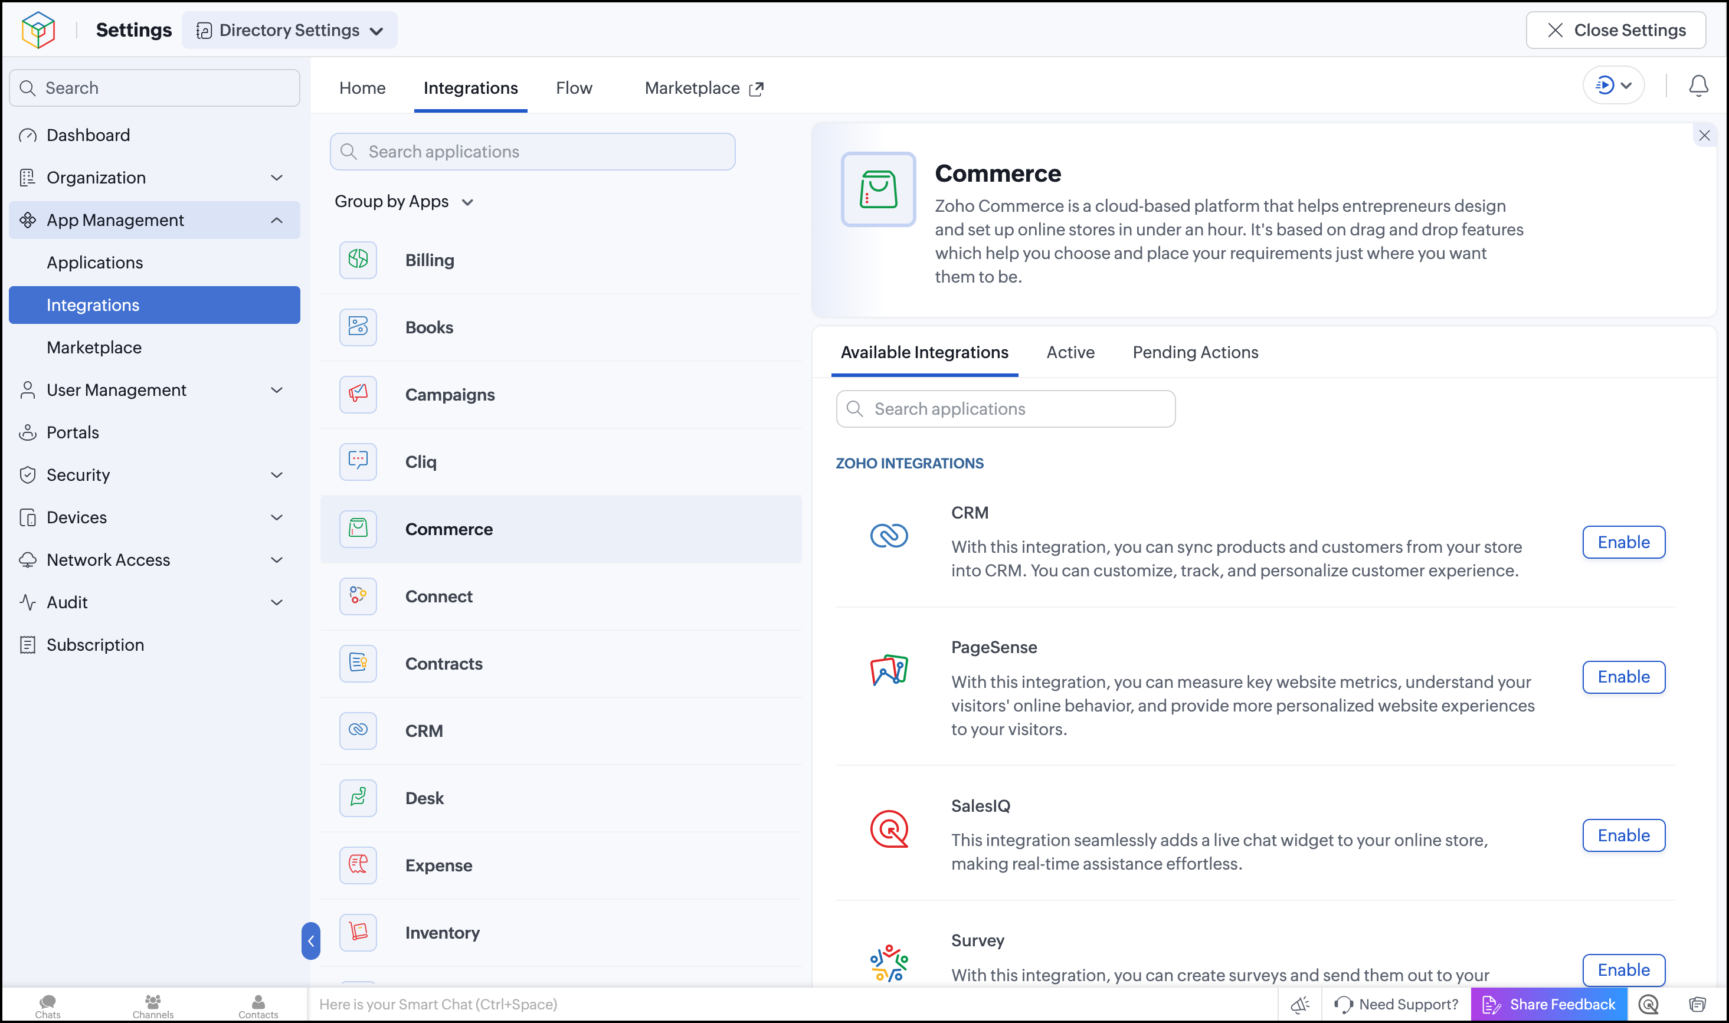Click the Expense app icon

tap(358, 864)
